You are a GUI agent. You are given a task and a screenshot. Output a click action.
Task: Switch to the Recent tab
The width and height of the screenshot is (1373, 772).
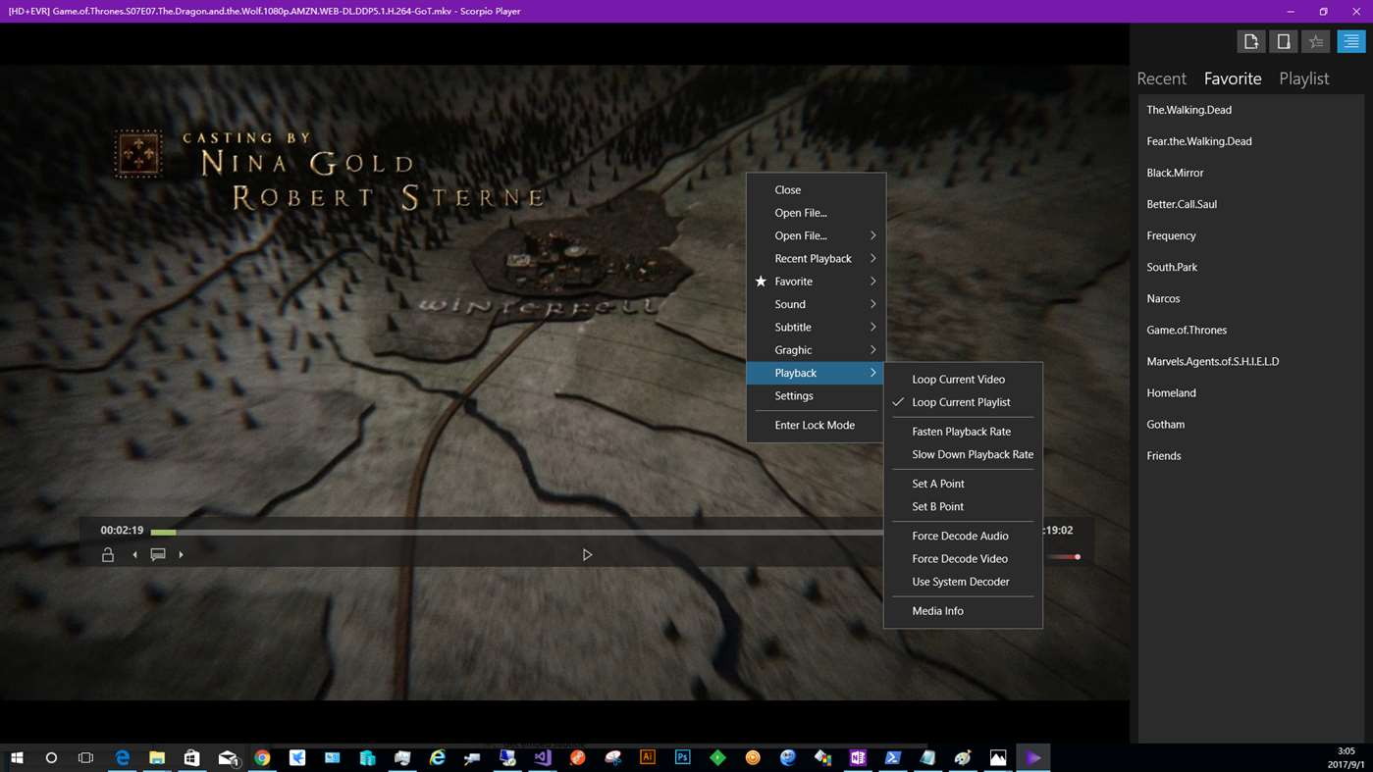tap(1161, 78)
